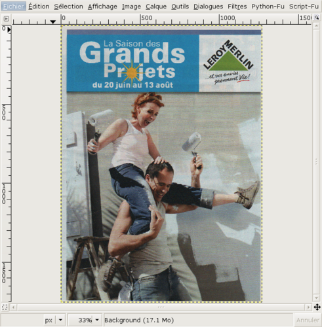Open the Script-Fu menu
322x327 pixels.
pos(304,7)
